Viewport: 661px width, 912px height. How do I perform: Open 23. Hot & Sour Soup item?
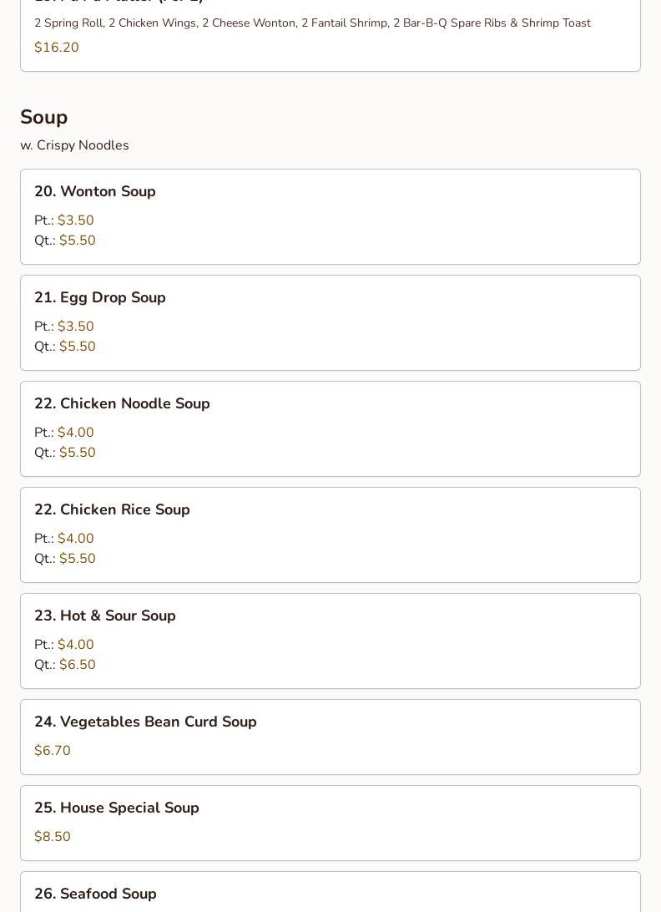tap(330, 641)
